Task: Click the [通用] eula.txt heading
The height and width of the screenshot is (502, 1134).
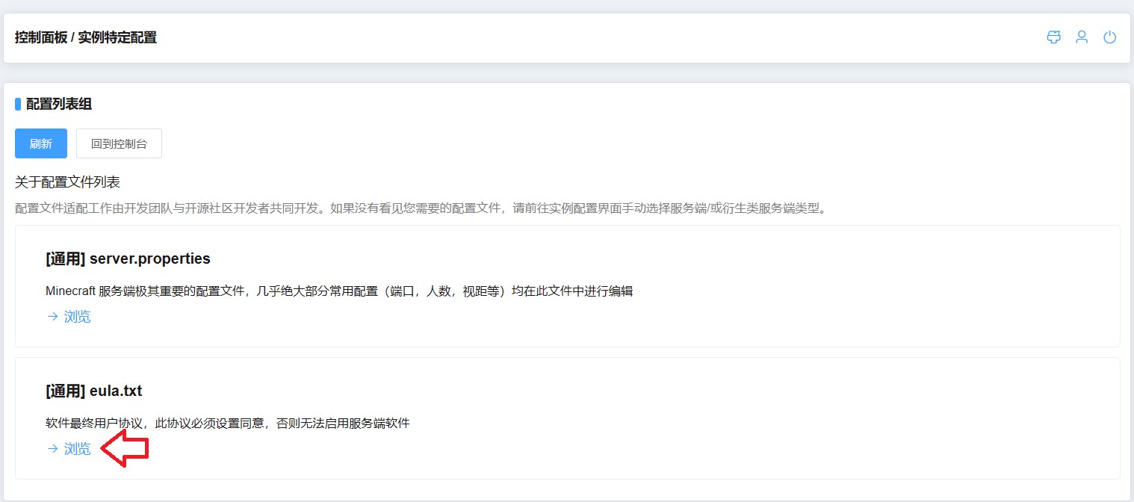Action: [x=93, y=391]
